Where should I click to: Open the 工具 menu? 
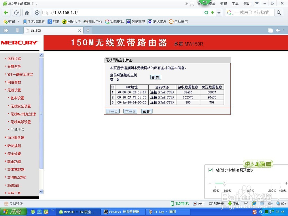coord(235,3)
